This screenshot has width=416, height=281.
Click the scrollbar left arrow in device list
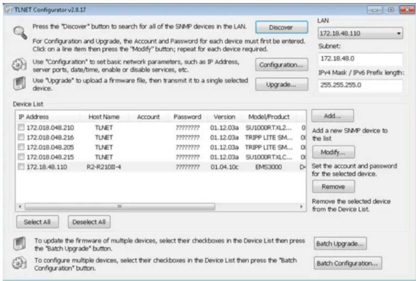click(x=20, y=206)
